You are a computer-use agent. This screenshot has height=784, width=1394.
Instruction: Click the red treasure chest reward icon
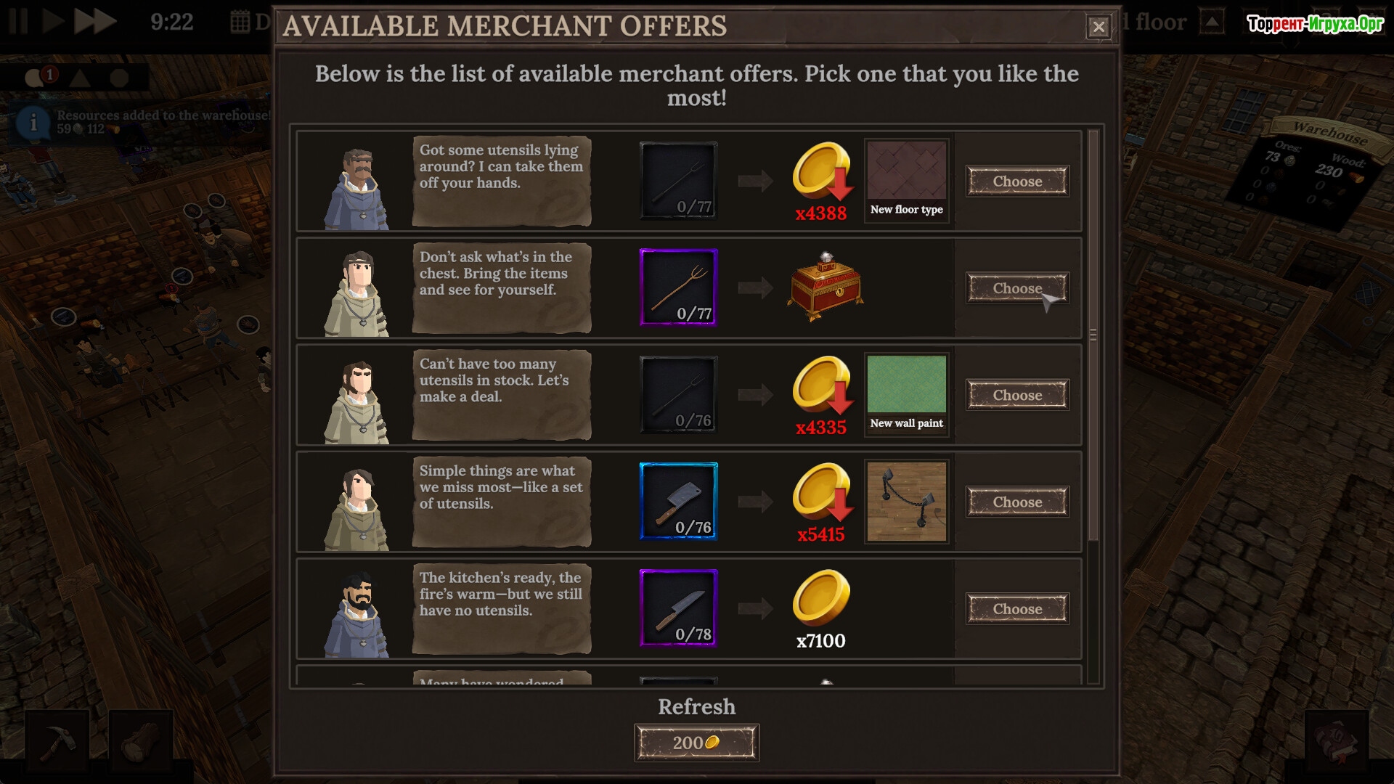tap(825, 287)
